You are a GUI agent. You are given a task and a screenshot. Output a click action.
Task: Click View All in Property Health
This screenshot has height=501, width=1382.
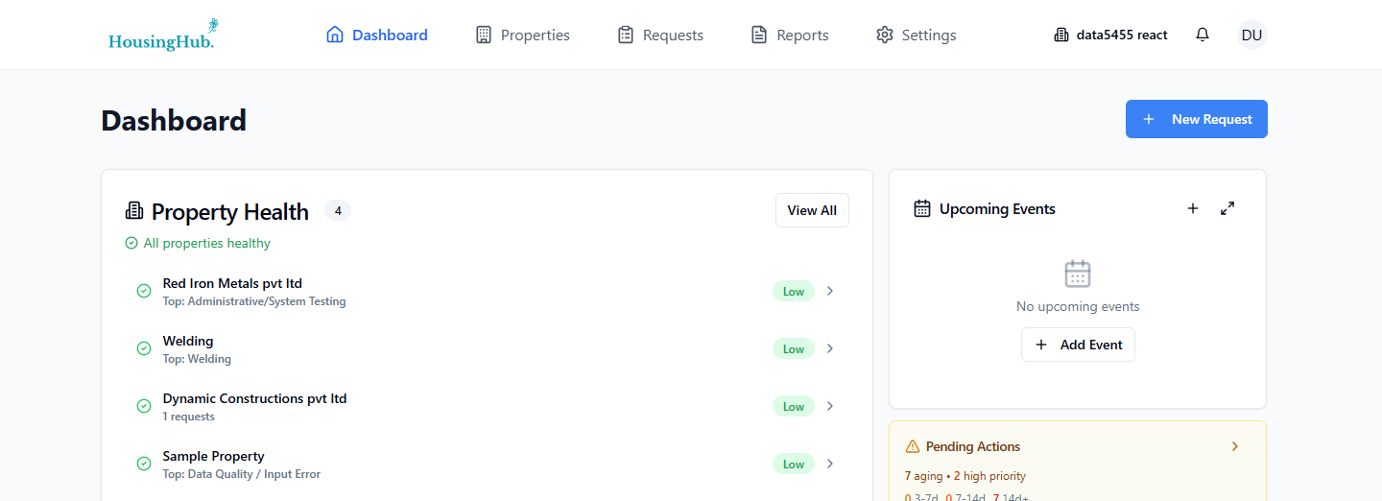tap(812, 210)
